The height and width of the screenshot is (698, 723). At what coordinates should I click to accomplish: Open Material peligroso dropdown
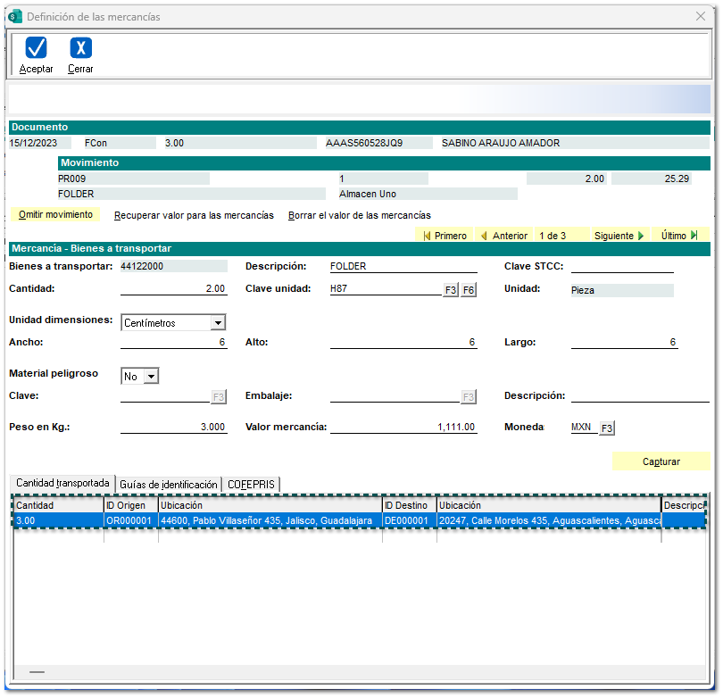[150, 377]
